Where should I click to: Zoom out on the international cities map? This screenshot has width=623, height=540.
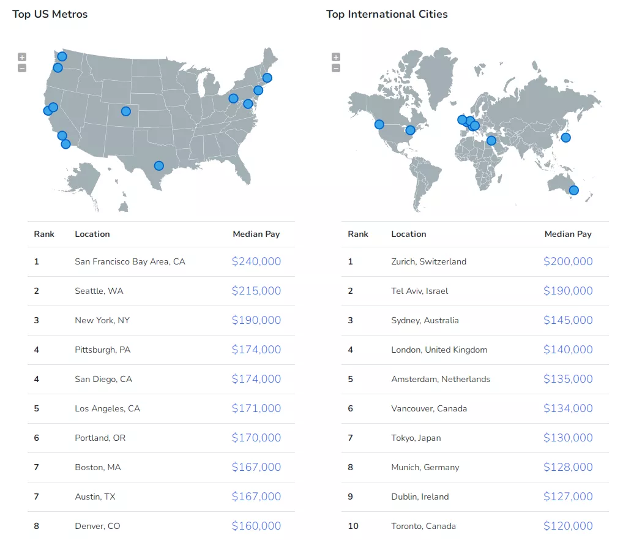pos(336,69)
